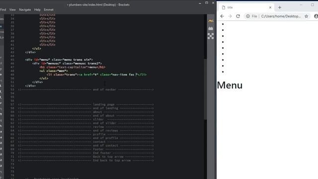Click the div id=menu opening tag line
318x179 pixels.
(x=59, y=60)
